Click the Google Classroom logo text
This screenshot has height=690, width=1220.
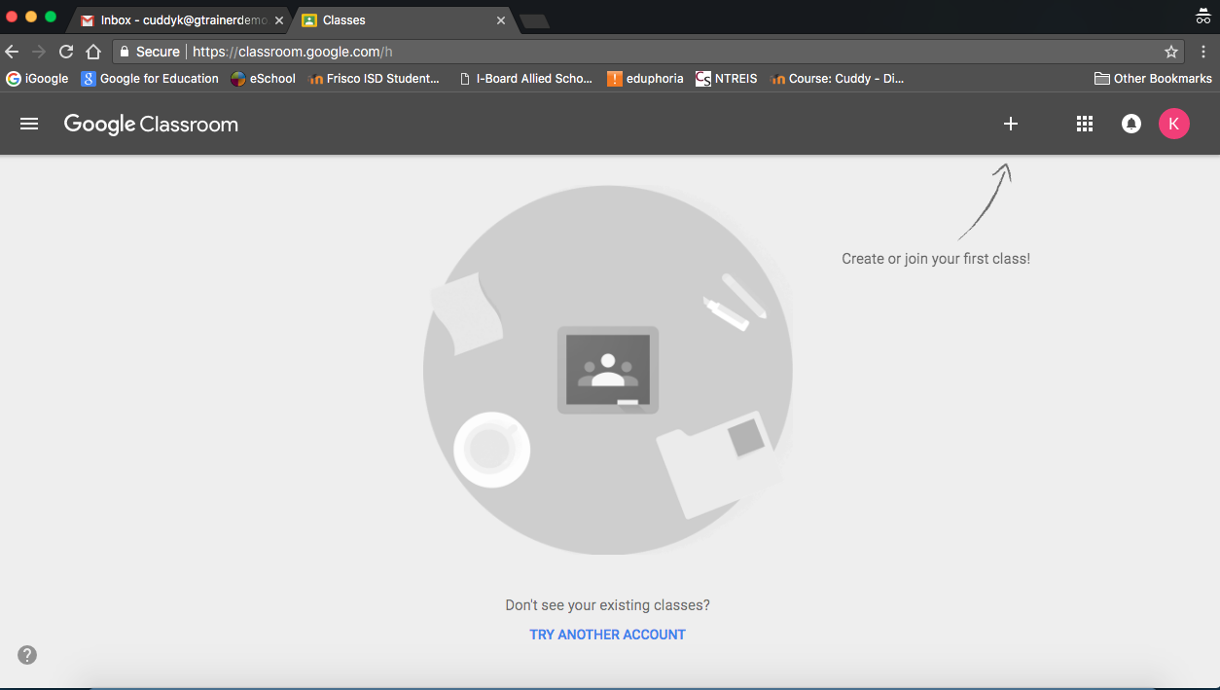click(x=151, y=124)
